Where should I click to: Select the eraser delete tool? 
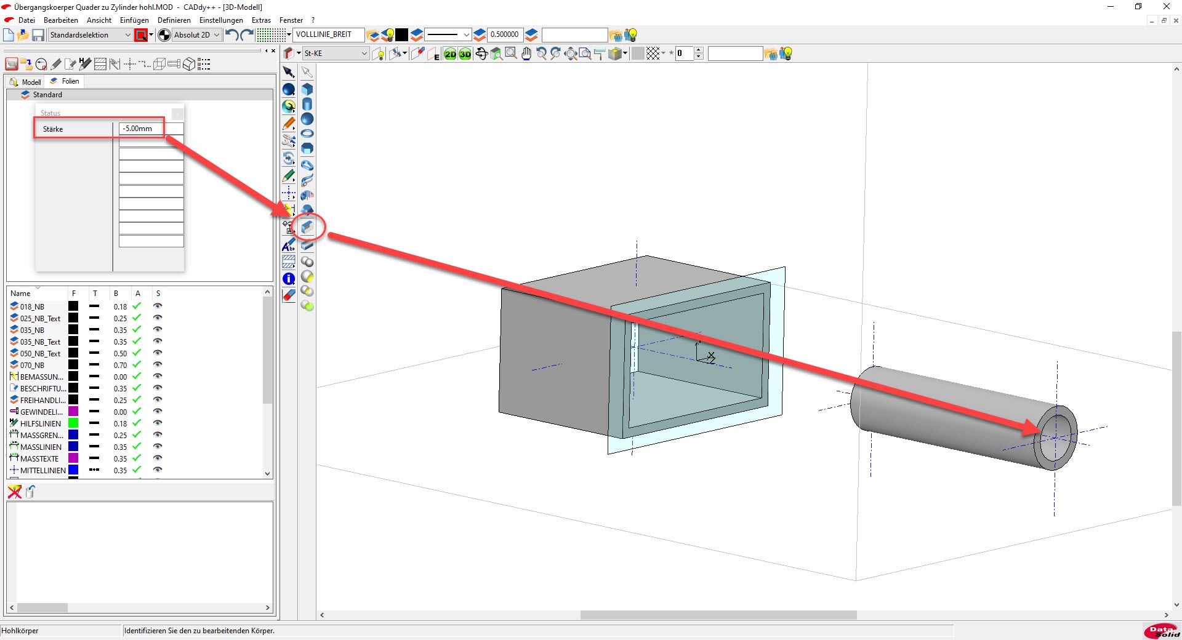point(289,295)
